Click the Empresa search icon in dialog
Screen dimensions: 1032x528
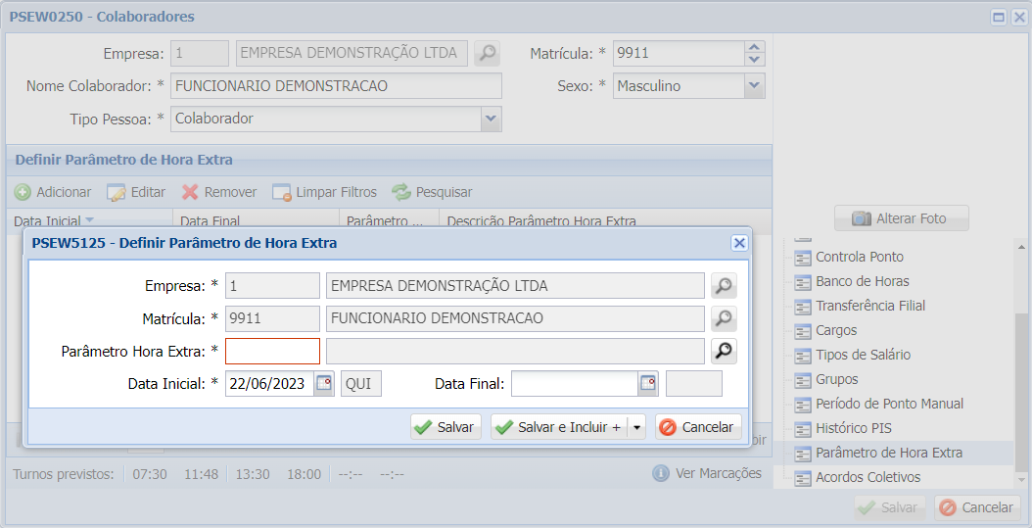[x=724, y=286]
